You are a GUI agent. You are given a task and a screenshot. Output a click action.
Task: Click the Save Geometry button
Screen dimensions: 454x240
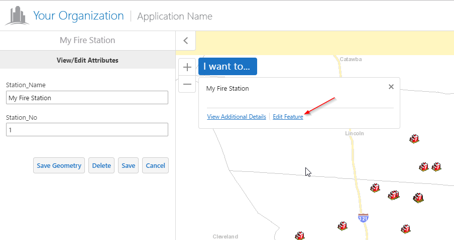(59, 165)
